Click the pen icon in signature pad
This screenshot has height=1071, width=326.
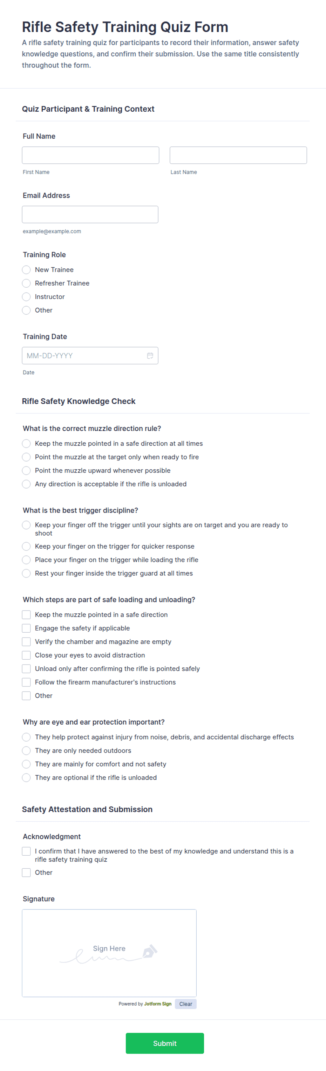point(150,952)
